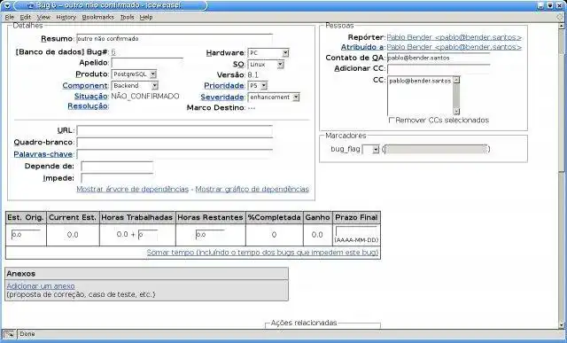Click the NÃO_CONFIRMADO status text

click(145, 97)
